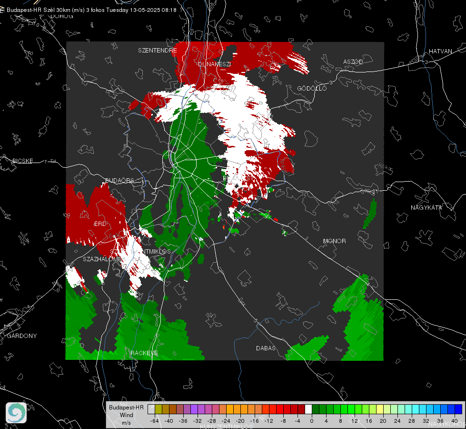The image size is (466, 429).
Task: Click the SZENTENDRE label
Action: (158, 51)
